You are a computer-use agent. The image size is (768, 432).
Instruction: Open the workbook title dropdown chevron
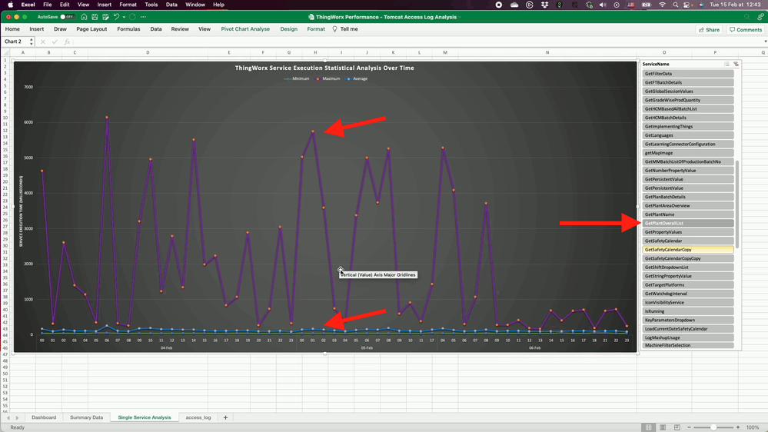(460, 17)
